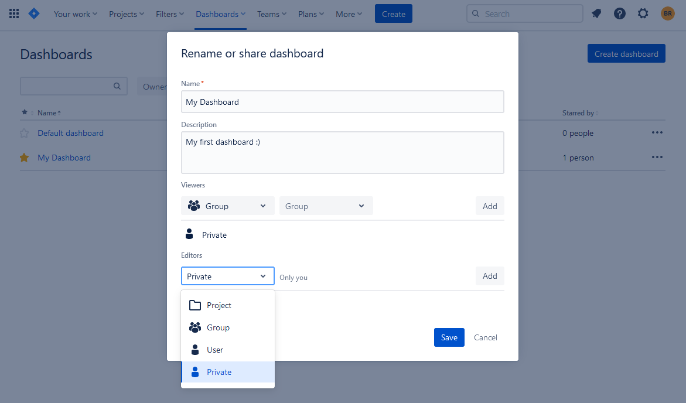
Task: Open more actions for My Dashboard
Action: coord(657,157)
